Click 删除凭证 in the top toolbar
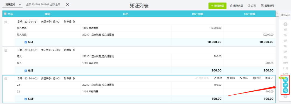The image size is (291, 104). tap(237, 6)
